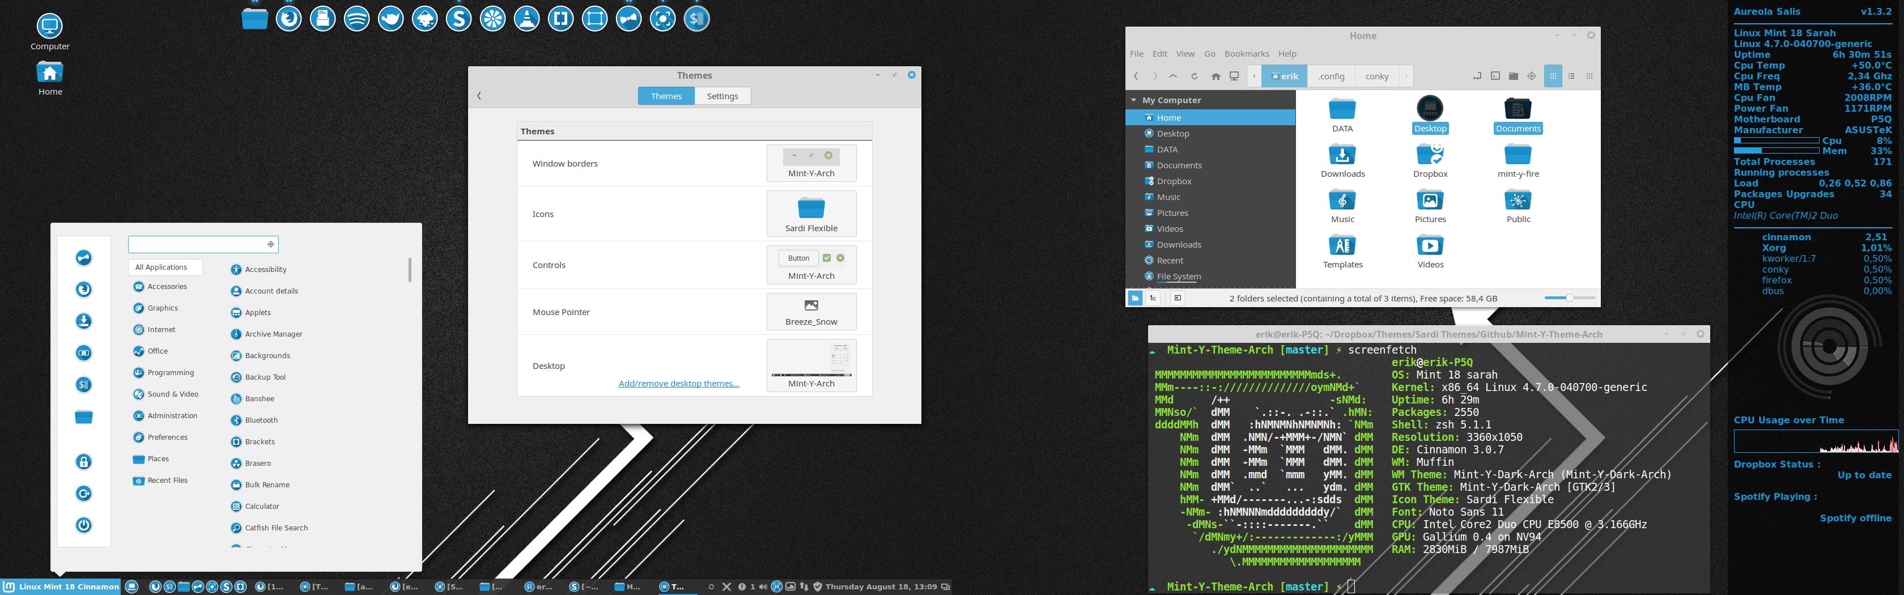Switch file manager to icon view
Image resolution: width=1904 pixels, height=595 pixels.
point(1553,76)
